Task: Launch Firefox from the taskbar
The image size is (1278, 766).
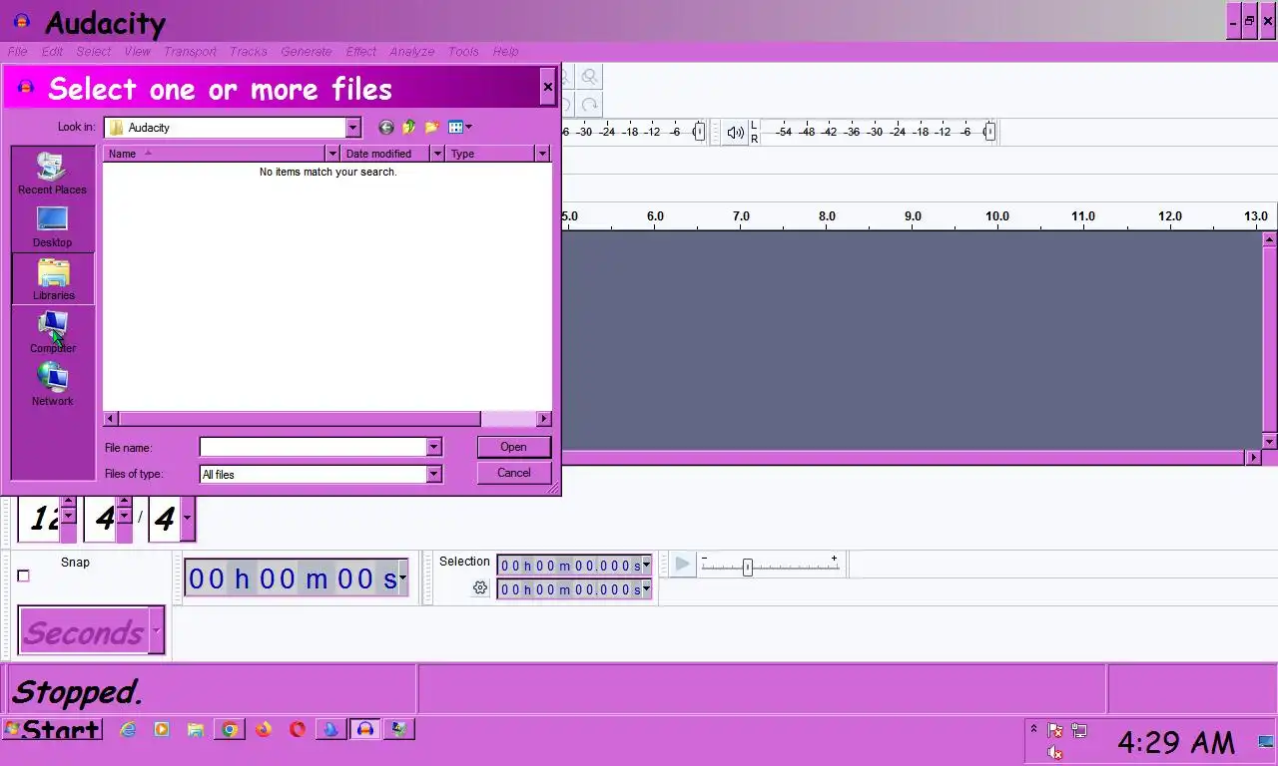Action: coord(264,729)
